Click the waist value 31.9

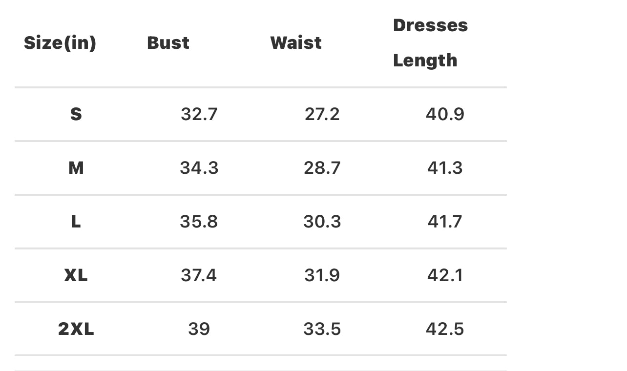point(322,275)
